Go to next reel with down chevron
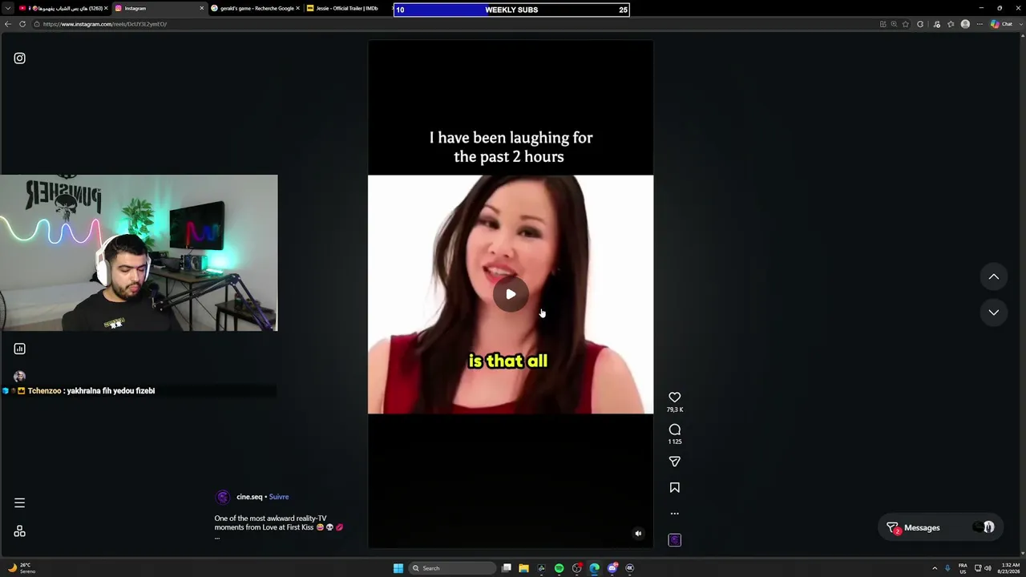 (993, 313)
